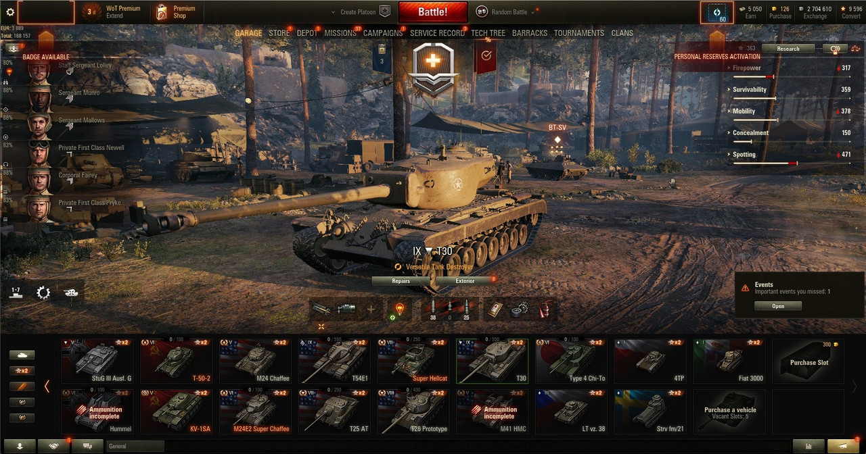Viewport: 866px width, 454px height.
Task: Open the handshake referral icon in bottom bar
Action: click(x=55, y=446)
